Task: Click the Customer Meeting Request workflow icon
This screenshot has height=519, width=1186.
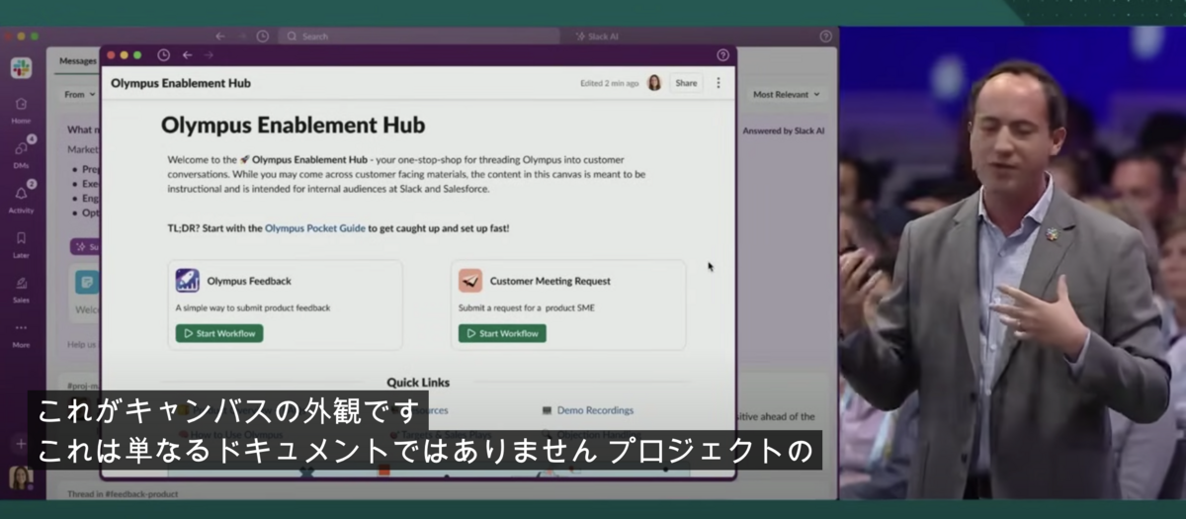Action: (470, 281)
